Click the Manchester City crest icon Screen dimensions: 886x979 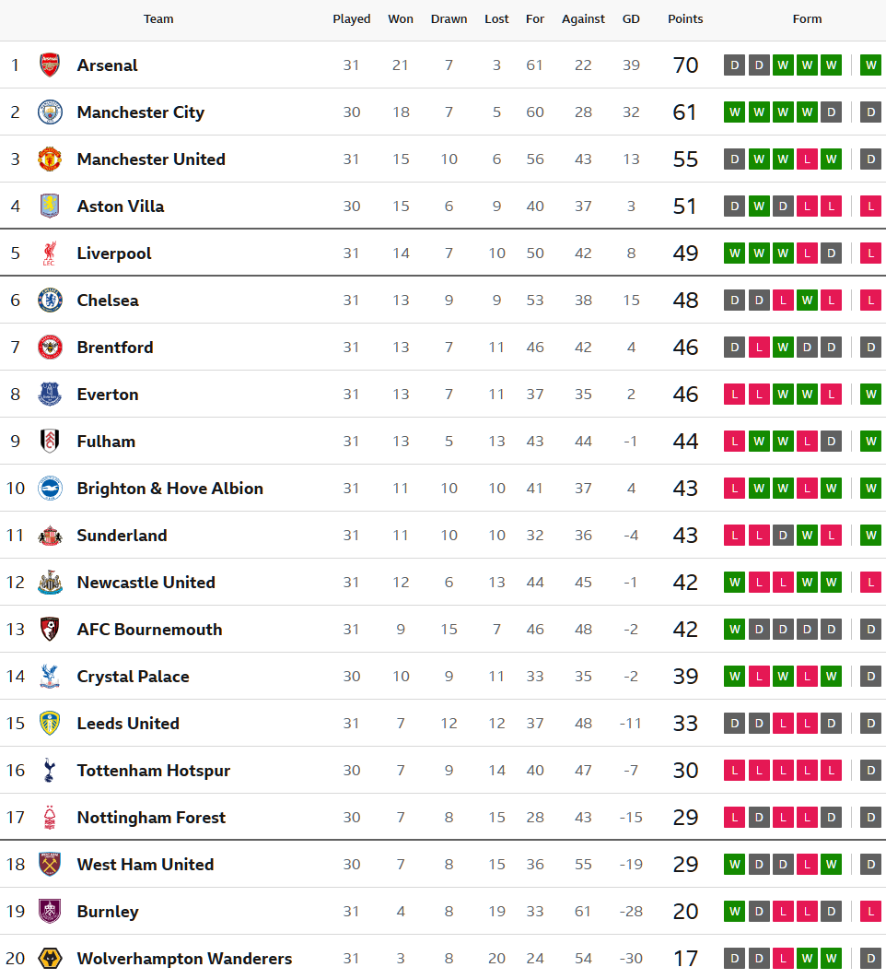pyautogui.click(x=50, y=112)
